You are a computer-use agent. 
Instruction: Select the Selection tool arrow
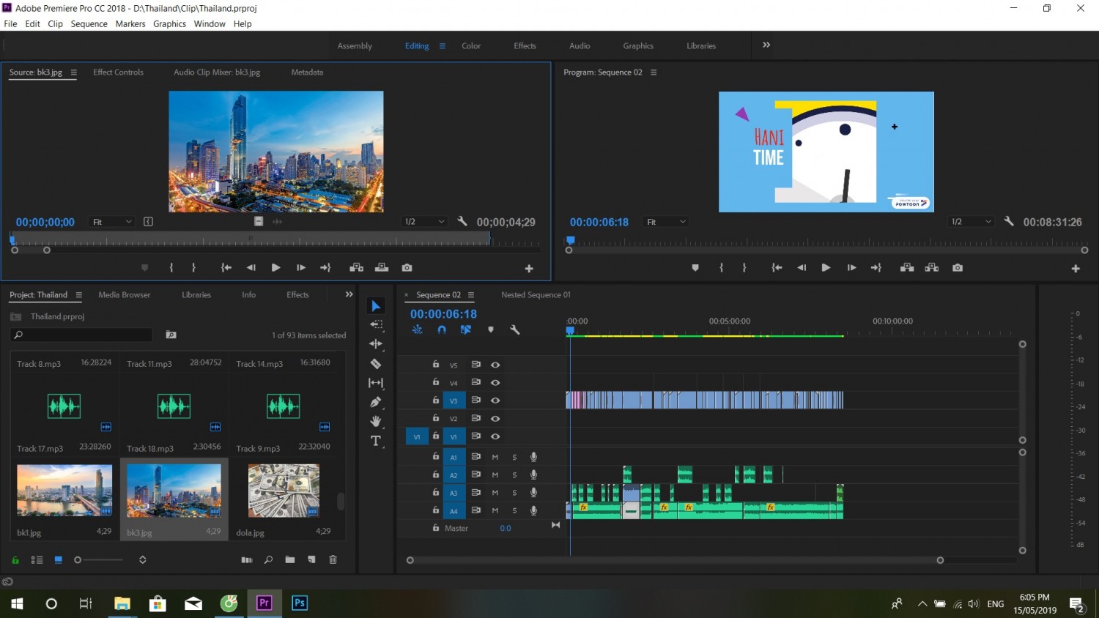[x=376, y=306]
